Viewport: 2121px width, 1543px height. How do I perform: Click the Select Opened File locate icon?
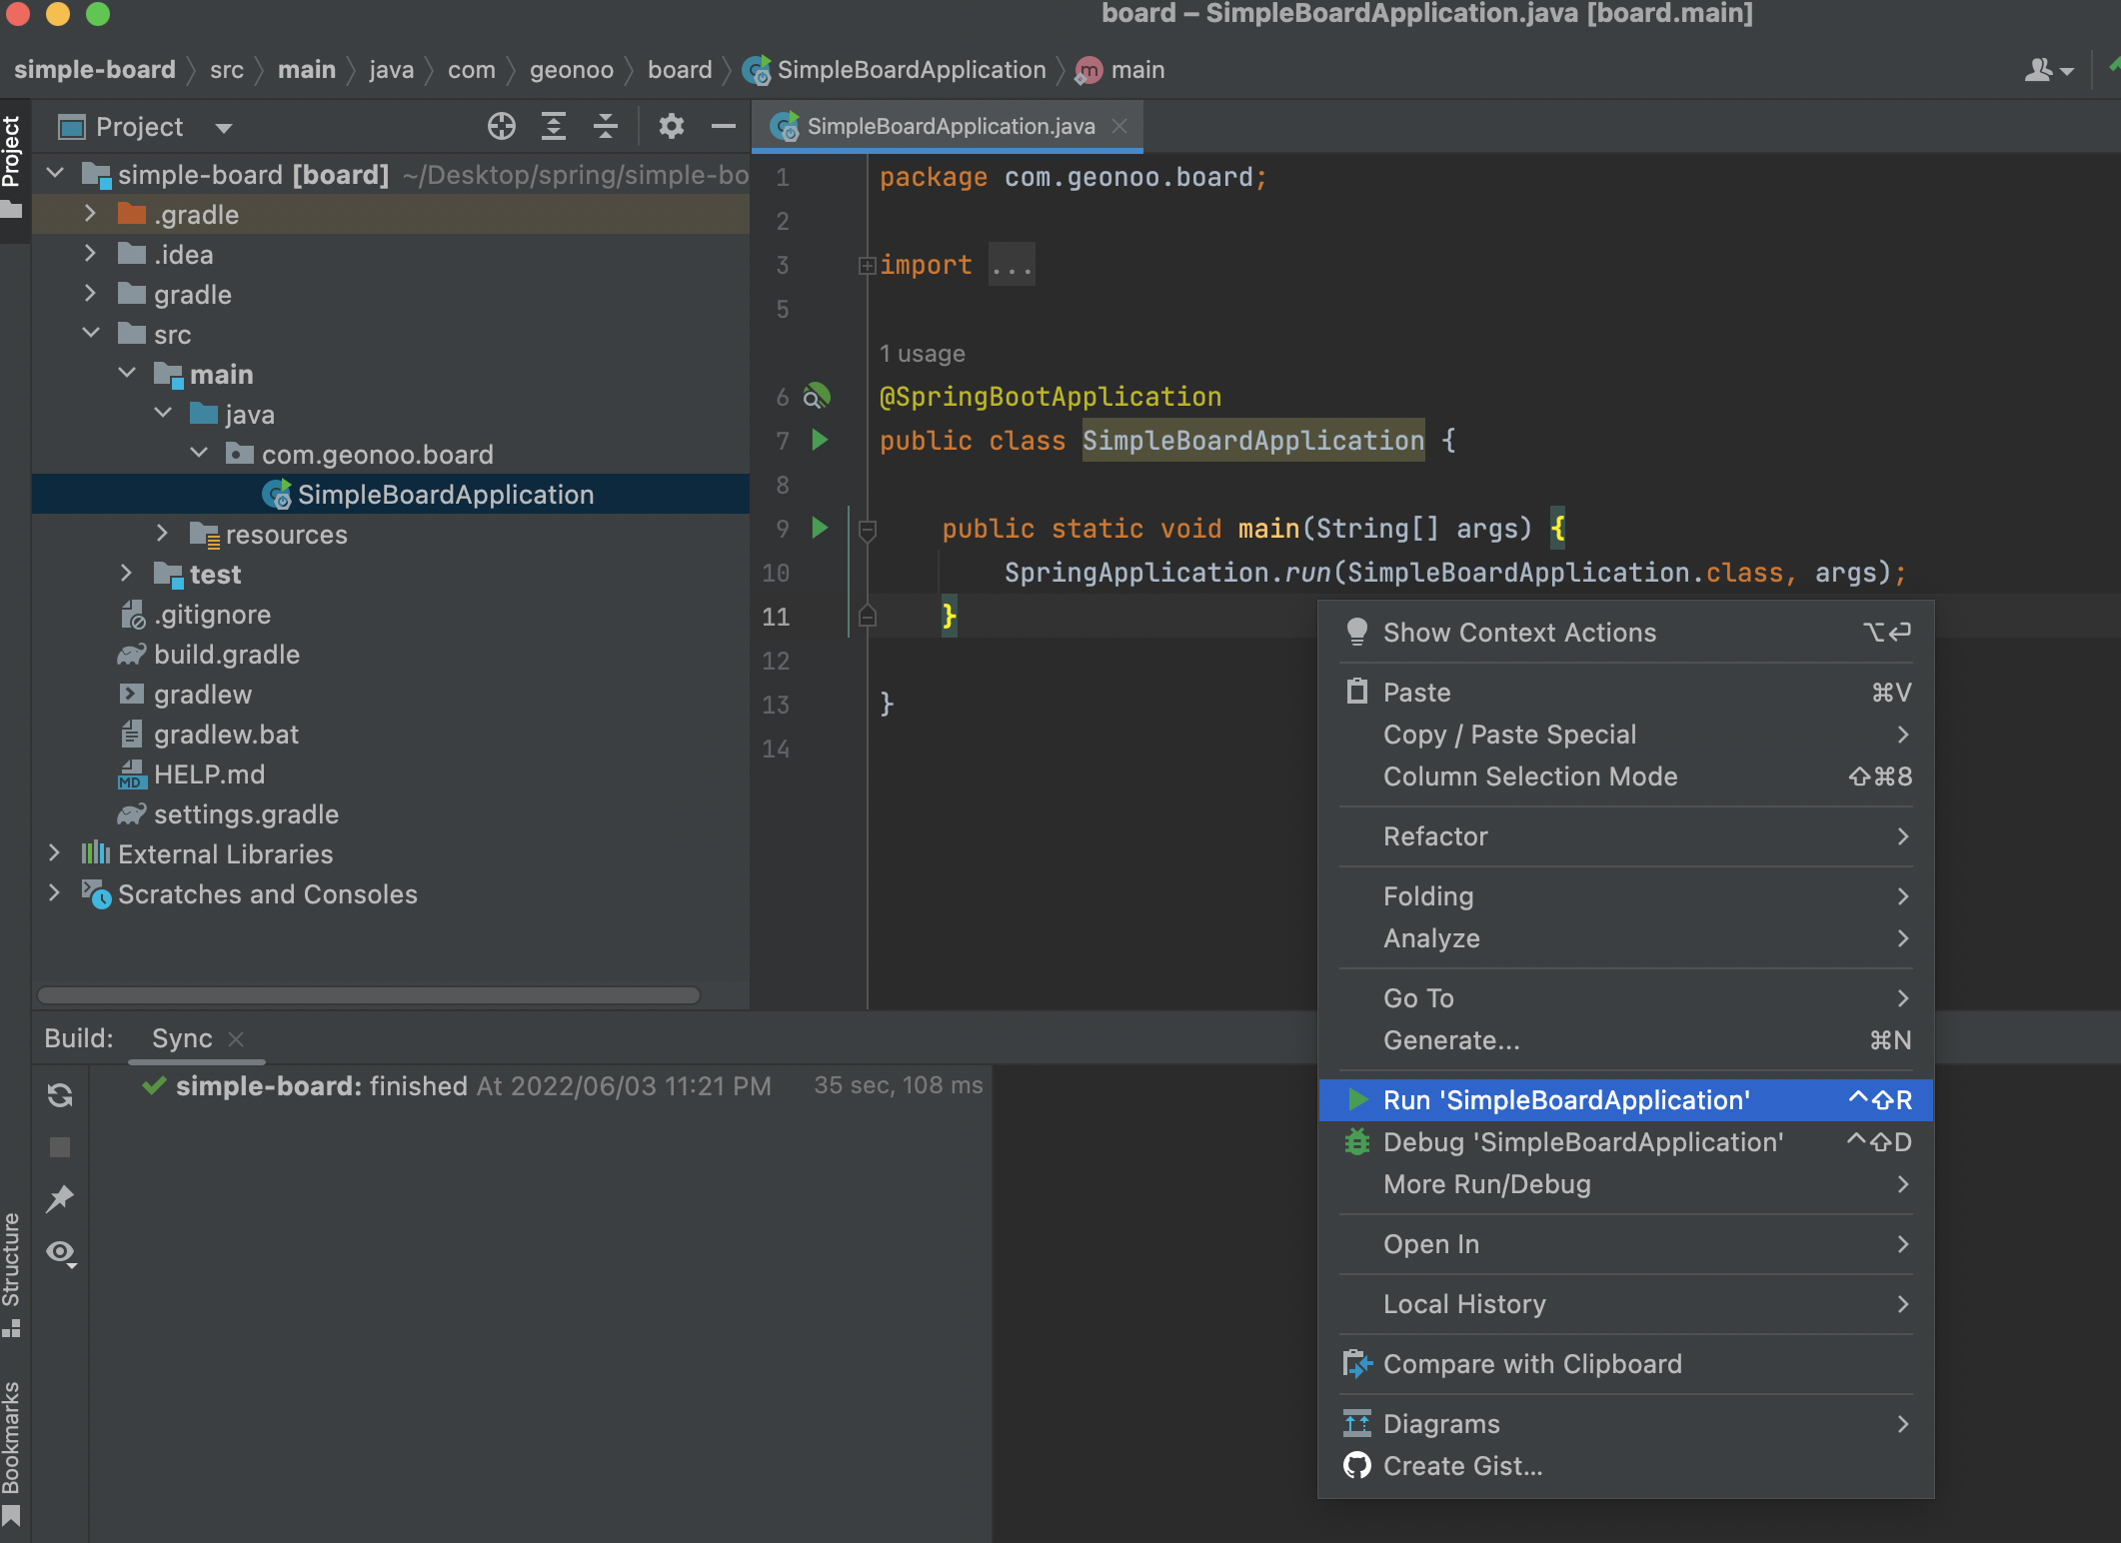(501, 126)
